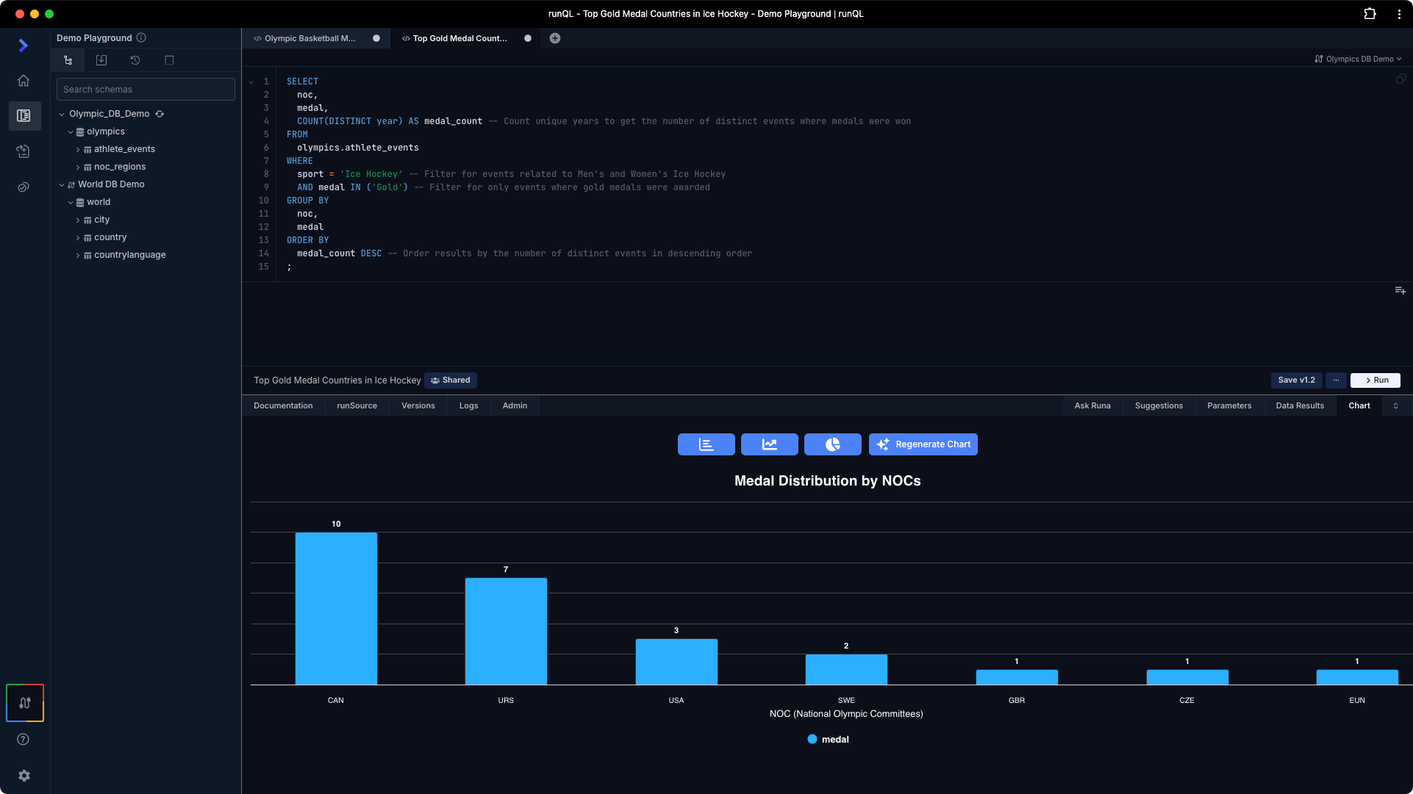Switch to Olympic Basketball query tab

[310, 38]
